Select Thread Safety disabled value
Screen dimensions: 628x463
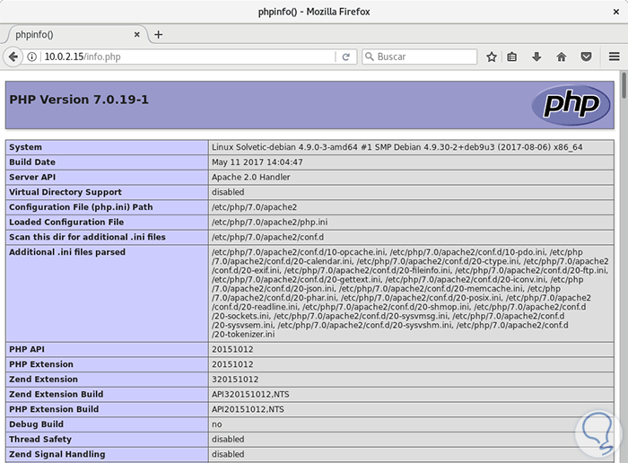228,440
